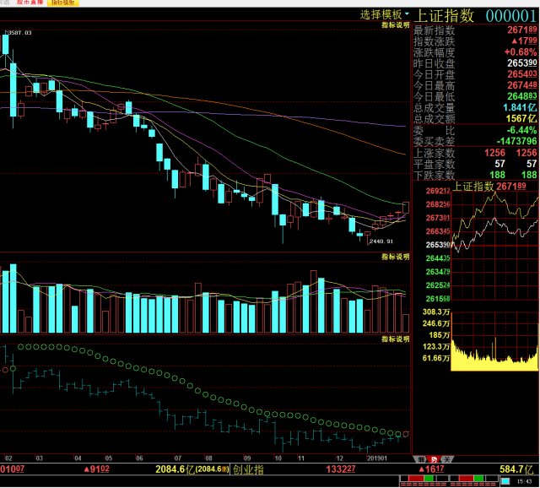Image resolution: width=540 pixels, height=488 pixels.
Task: Click the first red-green market breadth bar
Action: (x=424, y=479)
